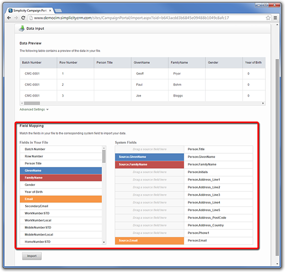The height and width of the screenshot is (272, 285).
Task: Reload the page with the refresh icon
Action: pyautogui.click(x=23, y=18)
